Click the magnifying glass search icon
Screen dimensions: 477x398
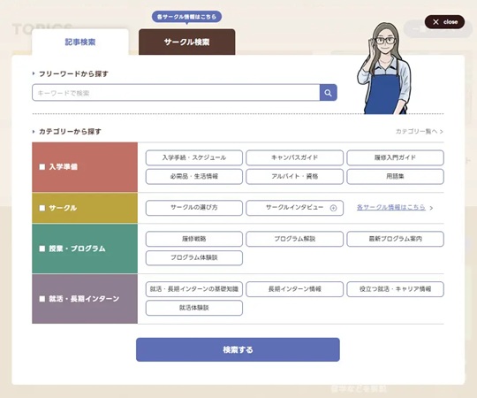[x=328, y=93]
